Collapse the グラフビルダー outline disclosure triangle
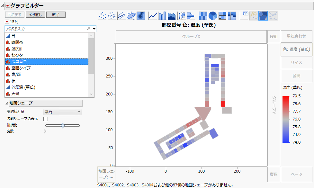 coord(2,6)
